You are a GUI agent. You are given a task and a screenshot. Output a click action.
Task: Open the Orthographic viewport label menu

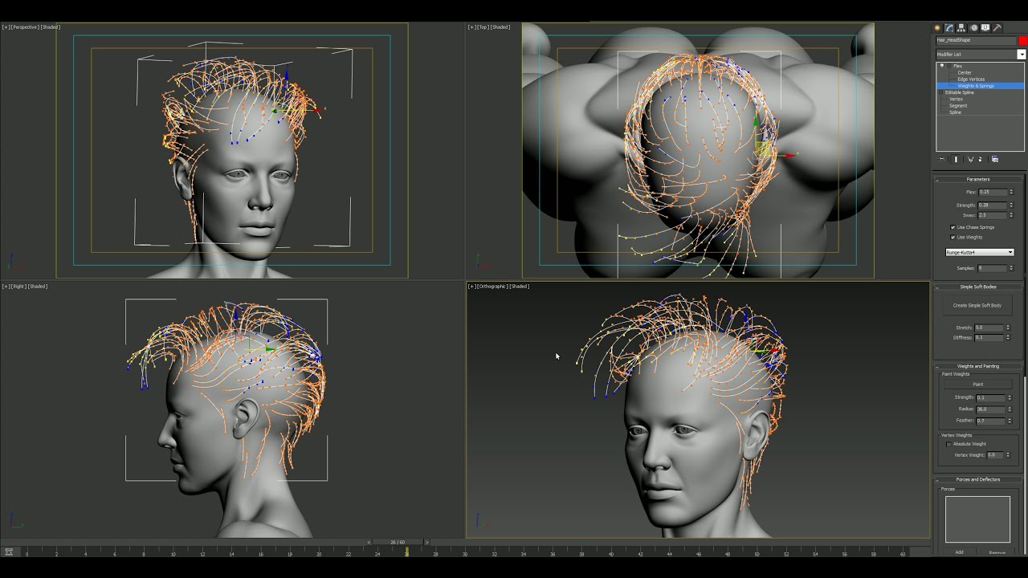point(493,287)
